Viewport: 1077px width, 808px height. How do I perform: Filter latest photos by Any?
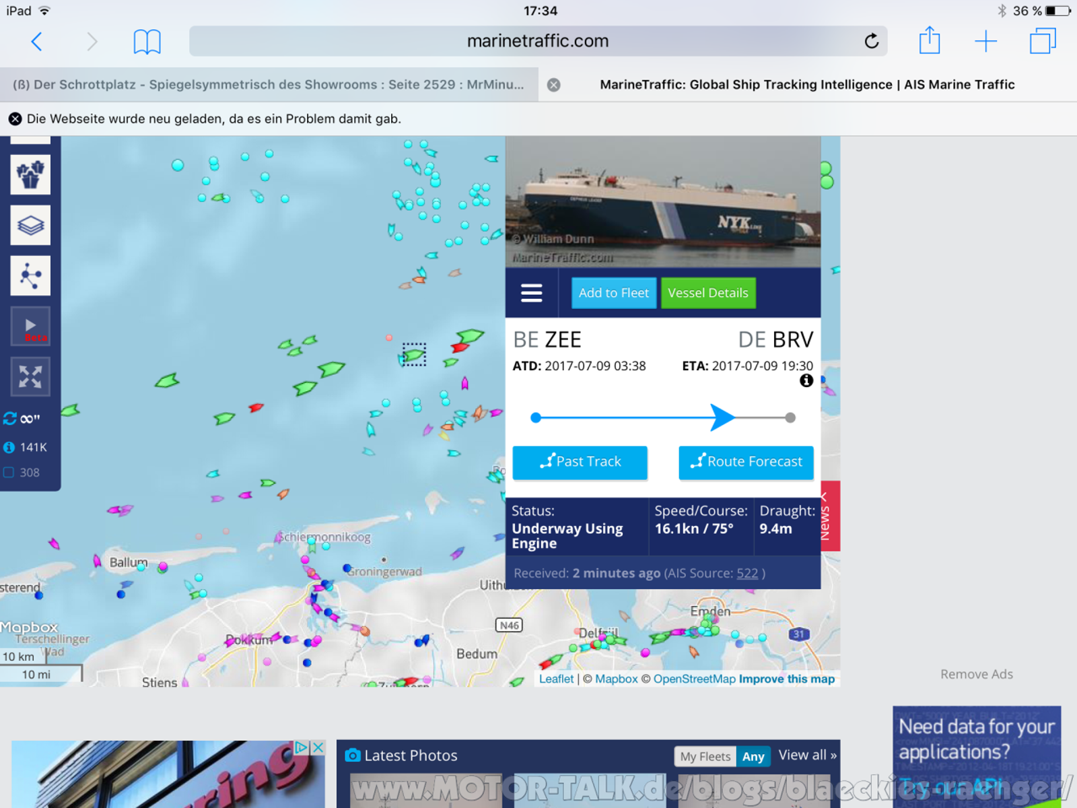753,757
